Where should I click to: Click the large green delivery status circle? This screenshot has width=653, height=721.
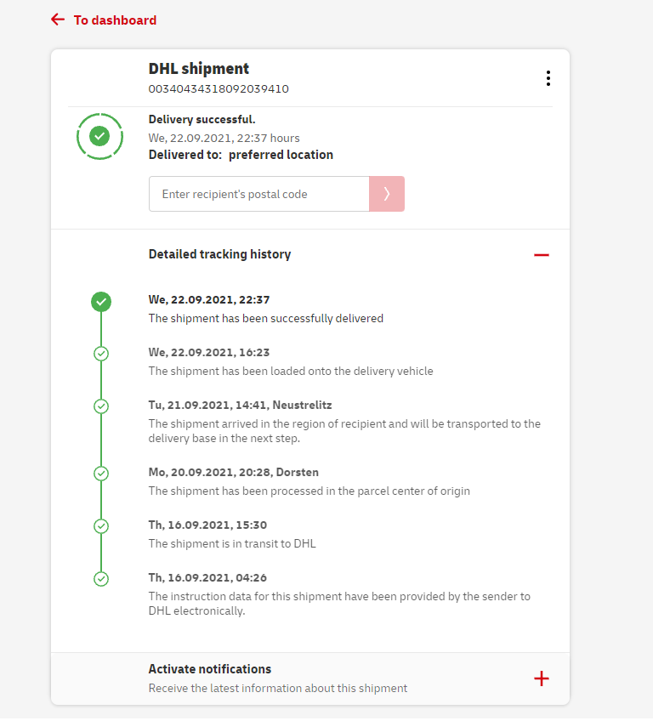coord(100,135)
